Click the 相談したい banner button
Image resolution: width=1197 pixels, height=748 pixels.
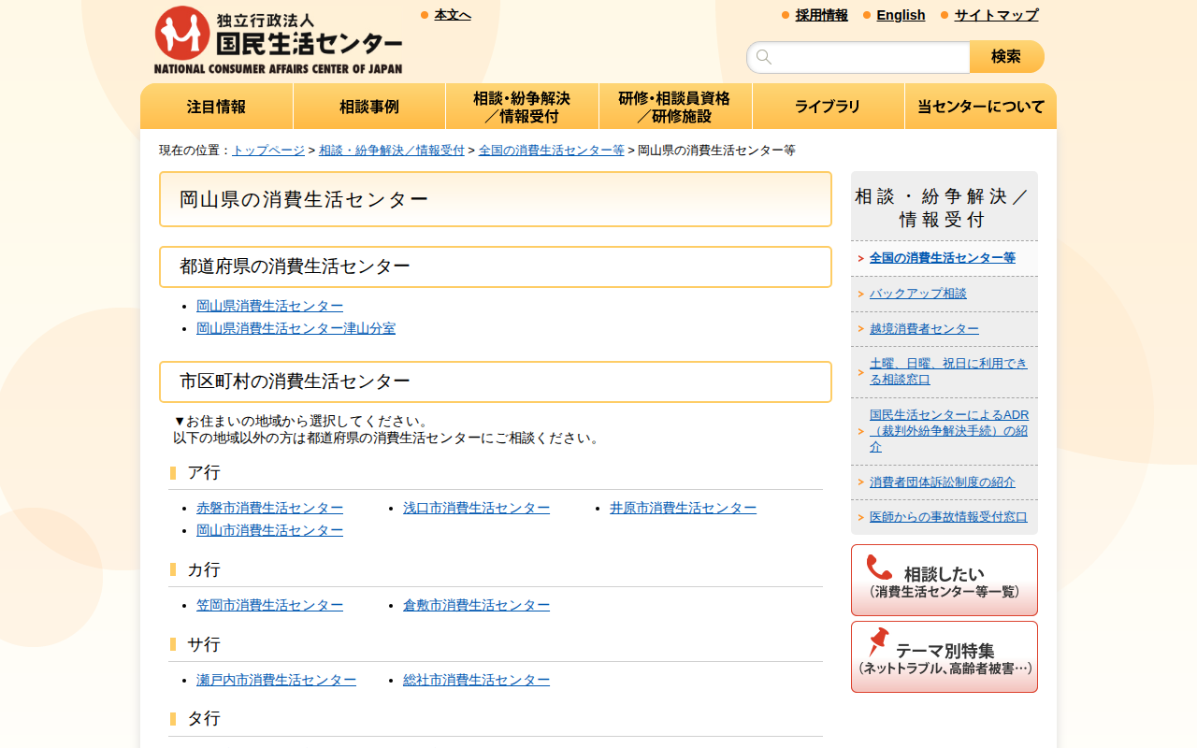click(945, 580)
